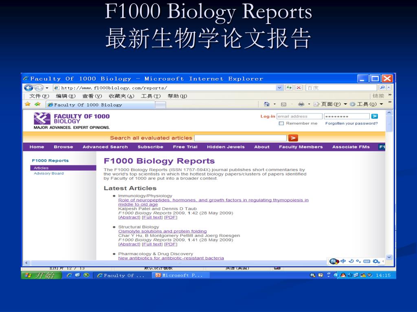Open the 收藏夹(A) menu
The image size is (417, 312).
(121, 96)
